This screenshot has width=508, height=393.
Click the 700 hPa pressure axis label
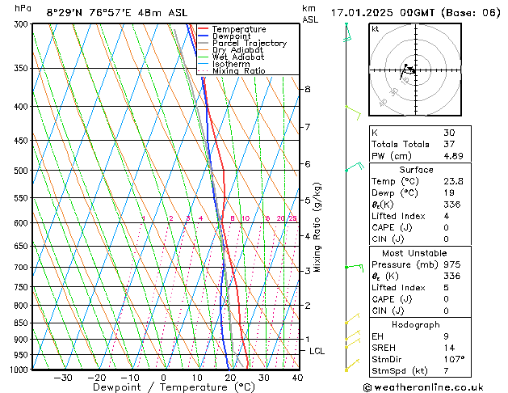[22, 268]
